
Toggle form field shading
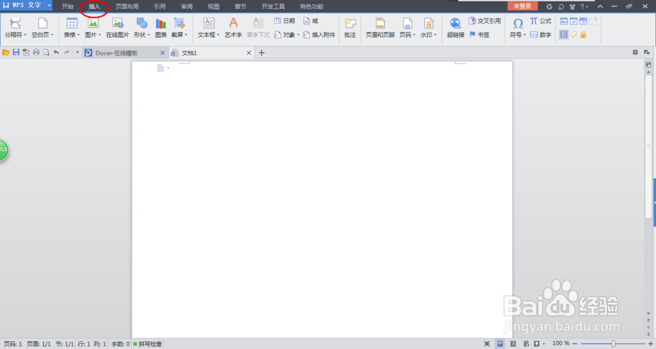[x=564, y=35]
